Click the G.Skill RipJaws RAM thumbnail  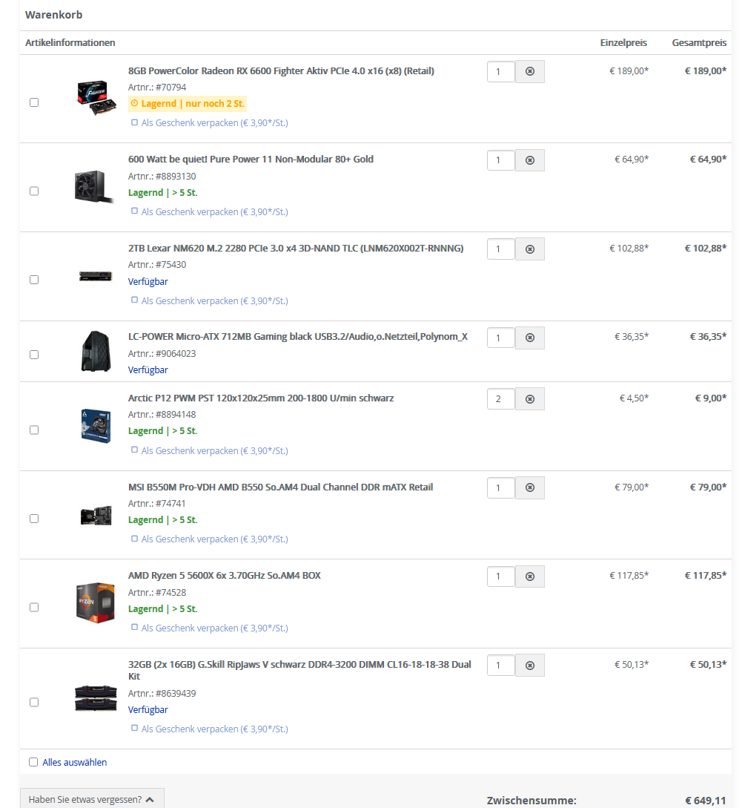[x=96, y=698]
